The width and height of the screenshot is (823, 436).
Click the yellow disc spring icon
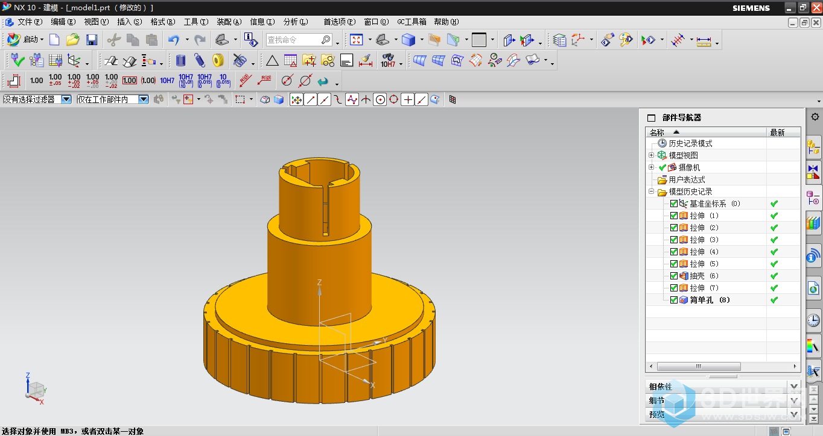pos(218,60)
